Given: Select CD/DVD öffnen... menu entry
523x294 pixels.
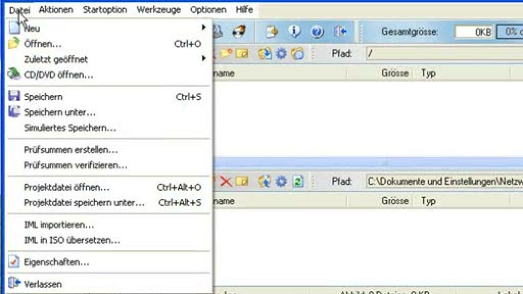Looking at the screenshot, I should point(59,75).
